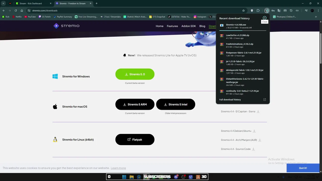Click the address bar showing stremio.com/downloads

136,11
